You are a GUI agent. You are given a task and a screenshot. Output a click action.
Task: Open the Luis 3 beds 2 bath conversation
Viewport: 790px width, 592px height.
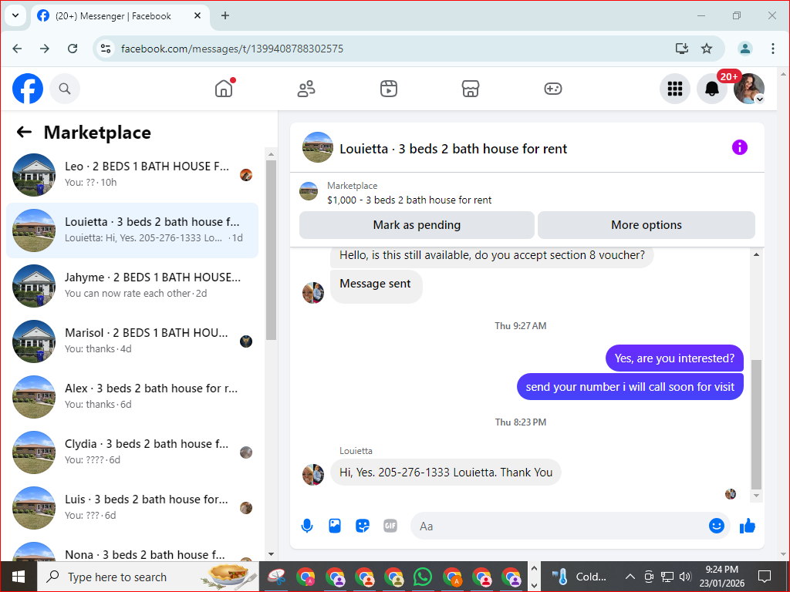tap(133, 507)
